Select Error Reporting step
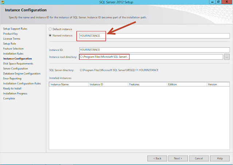The width and height of the screenshot is (233, 165). [x=12, y=79]
